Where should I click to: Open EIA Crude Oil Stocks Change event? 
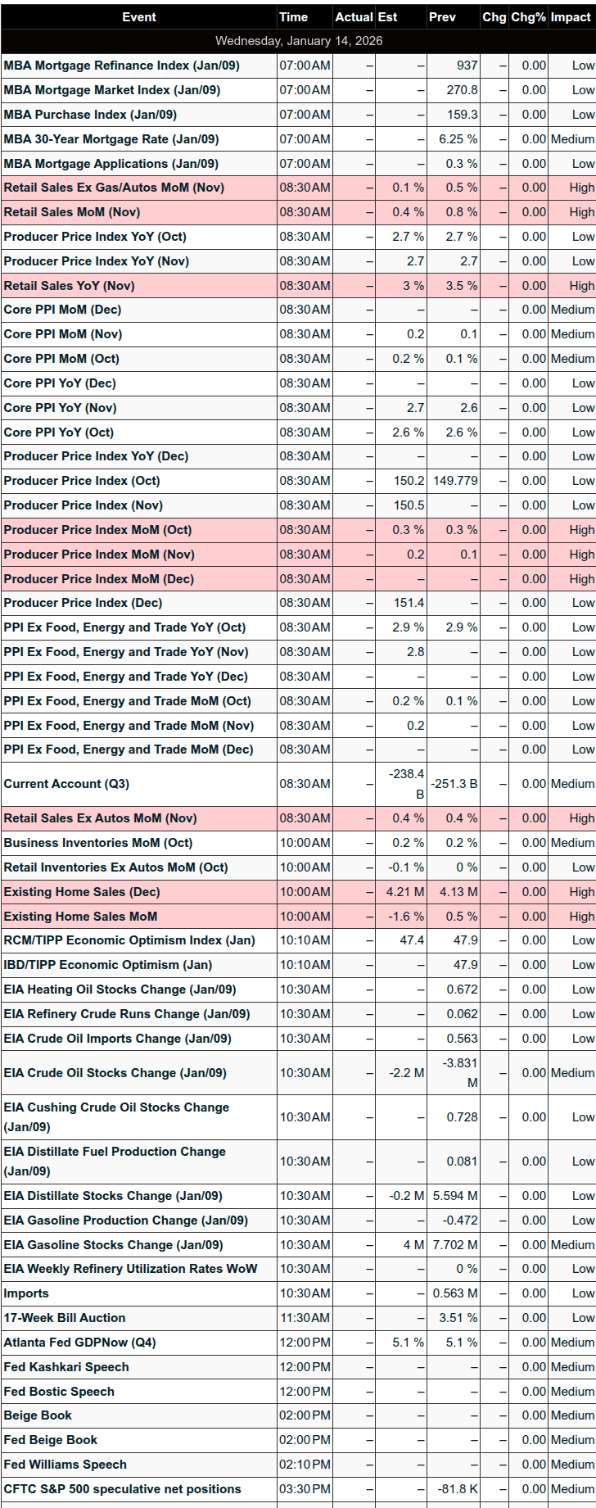point(115,1073)
